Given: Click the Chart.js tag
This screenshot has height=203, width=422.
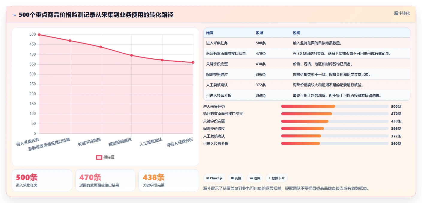Looking at the screenshot, I should pos(214,178).
